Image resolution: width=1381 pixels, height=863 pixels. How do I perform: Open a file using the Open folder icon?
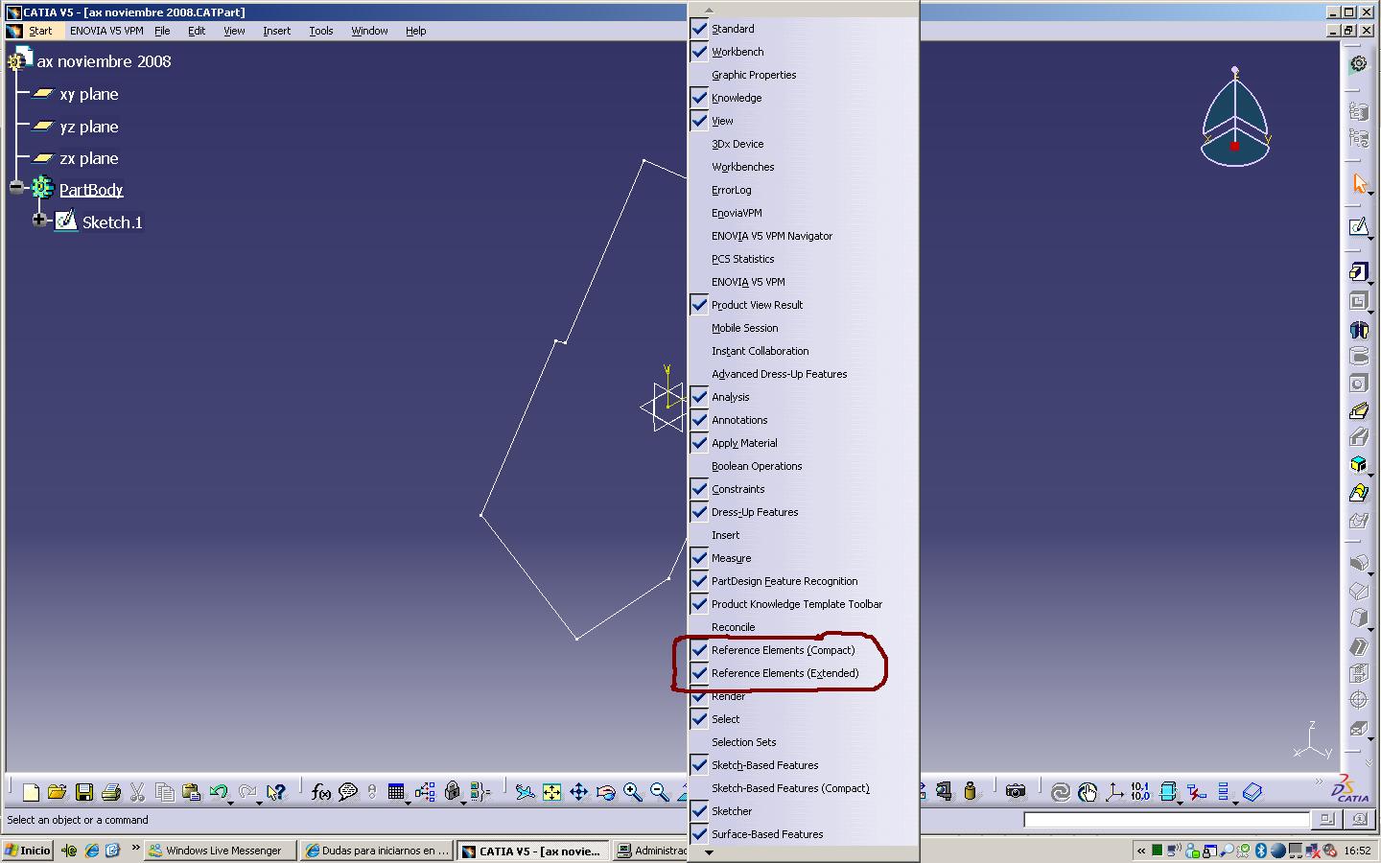click(x=57, y=792)
